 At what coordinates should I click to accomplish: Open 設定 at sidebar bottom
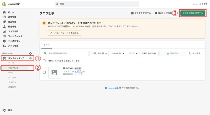(10, 110)
